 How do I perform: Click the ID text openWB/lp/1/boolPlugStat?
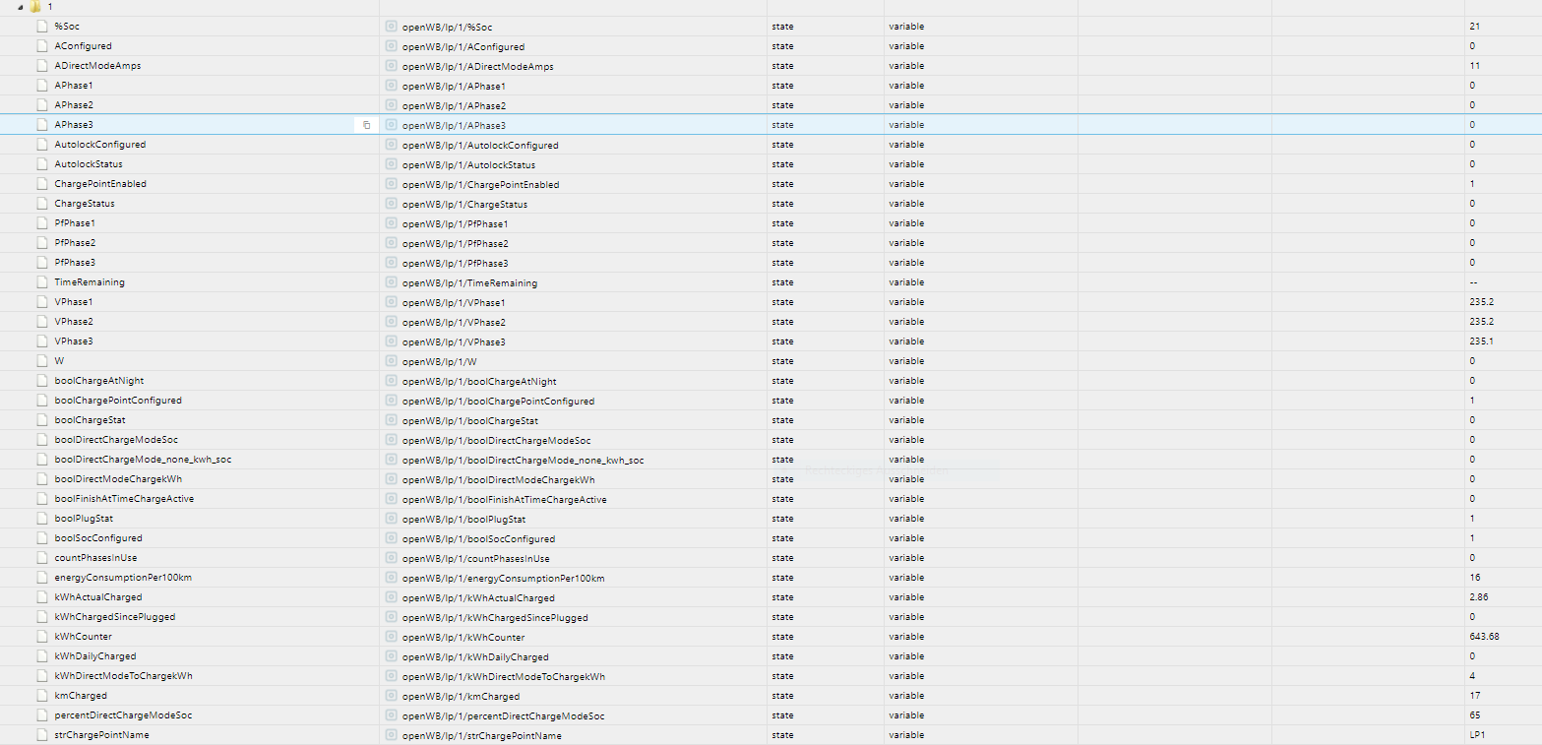click(463, 519)
